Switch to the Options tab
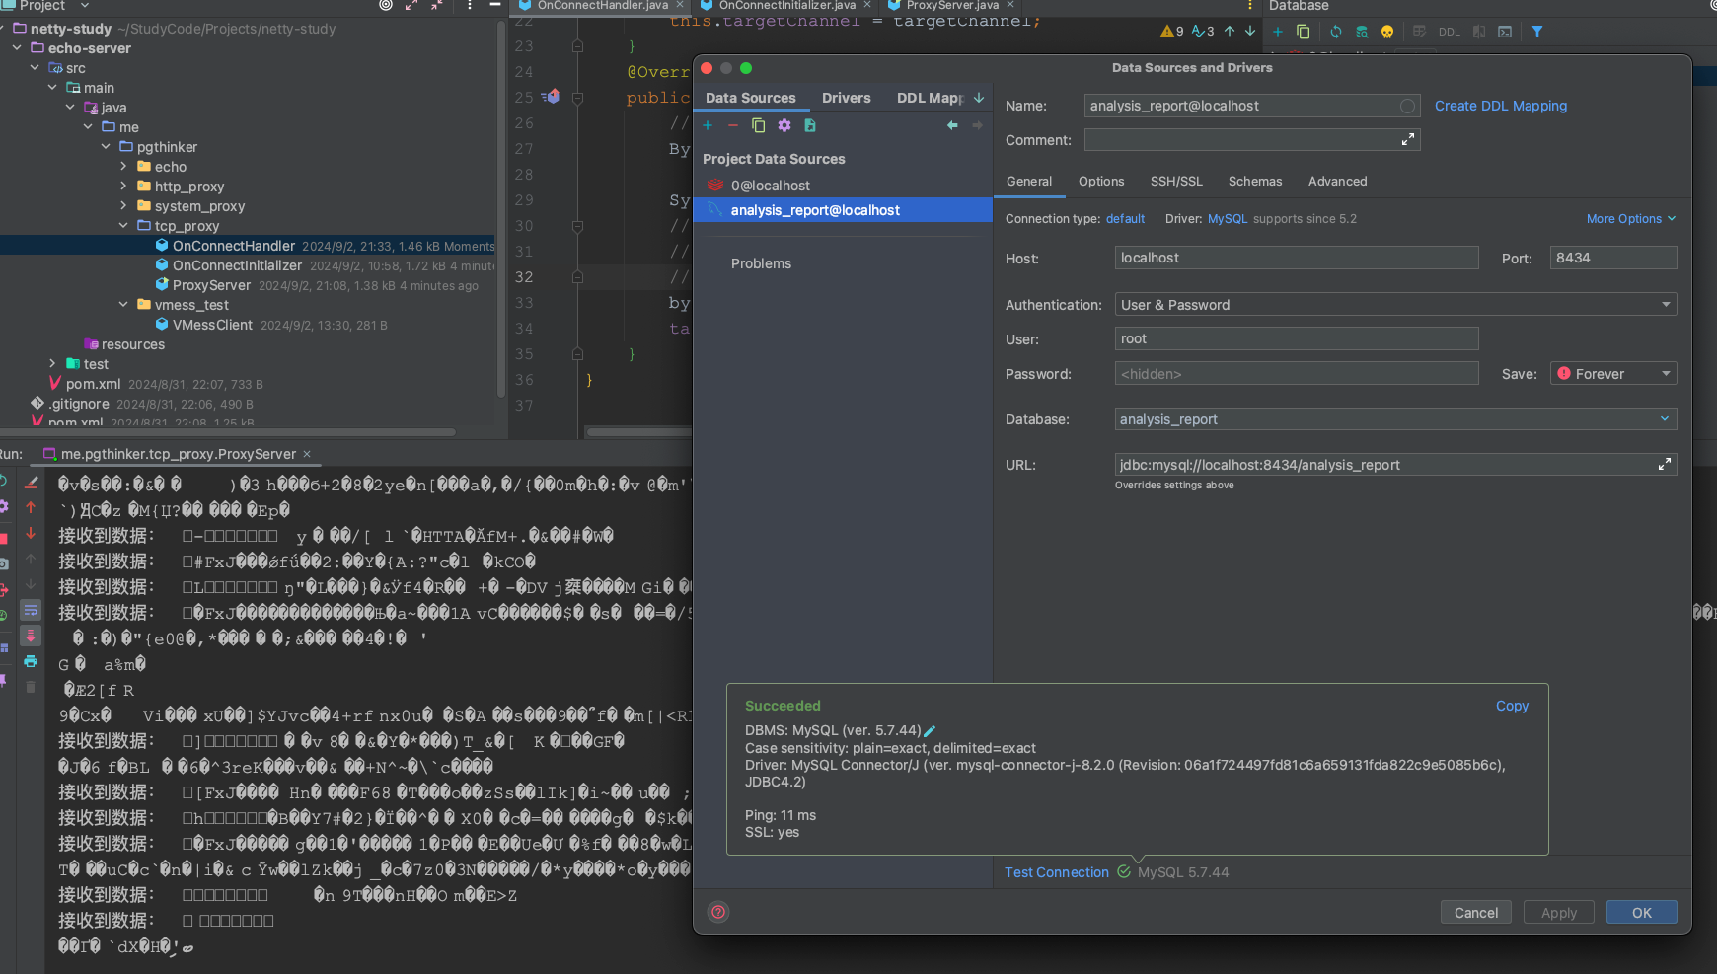 point(1101,182)
